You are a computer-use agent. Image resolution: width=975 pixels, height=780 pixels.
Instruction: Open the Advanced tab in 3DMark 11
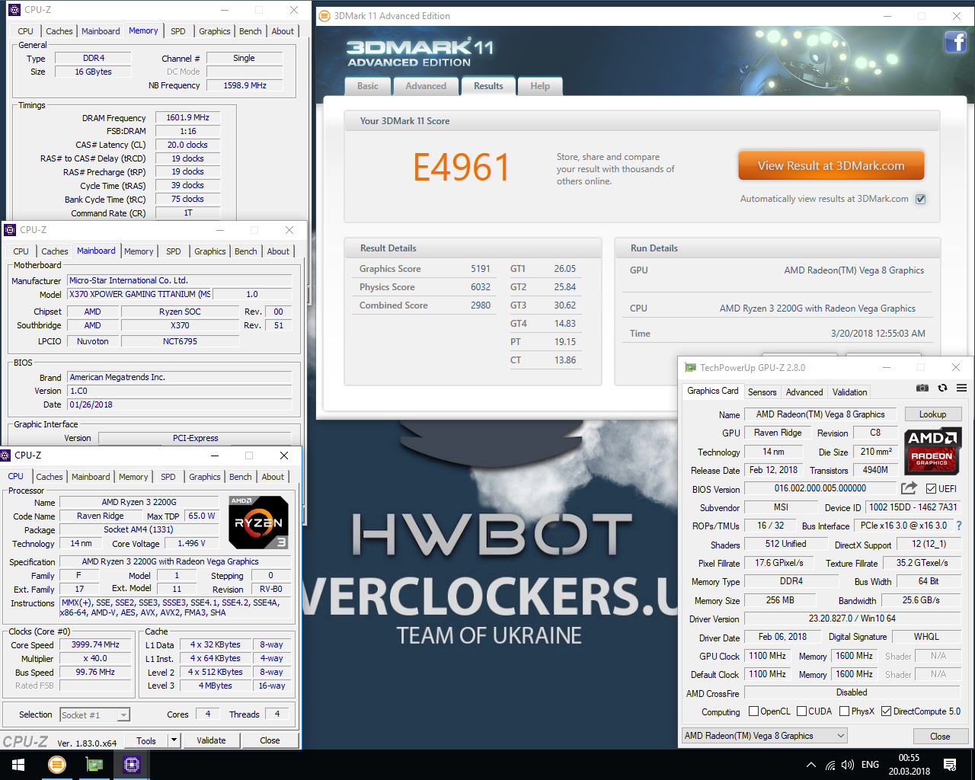point(426,86)
